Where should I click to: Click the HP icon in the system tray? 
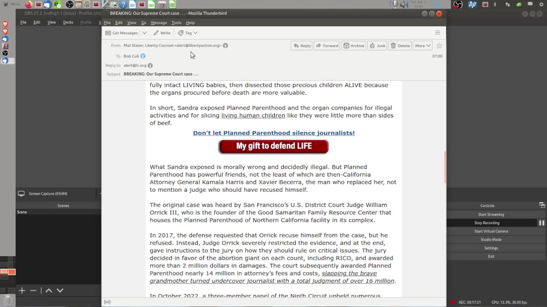[472, 5]
